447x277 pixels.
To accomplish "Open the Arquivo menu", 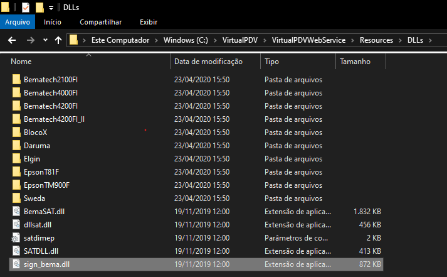I will tap(18, 22).
